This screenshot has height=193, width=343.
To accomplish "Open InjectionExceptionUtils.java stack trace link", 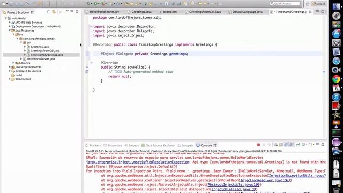I will click(x=297, y=176).
